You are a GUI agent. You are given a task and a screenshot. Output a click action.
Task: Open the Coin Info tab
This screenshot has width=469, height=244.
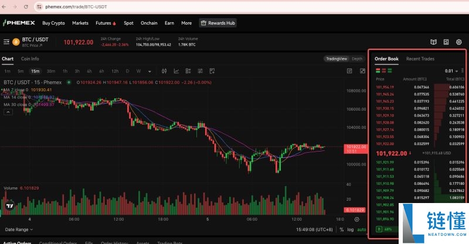(30, 59)
